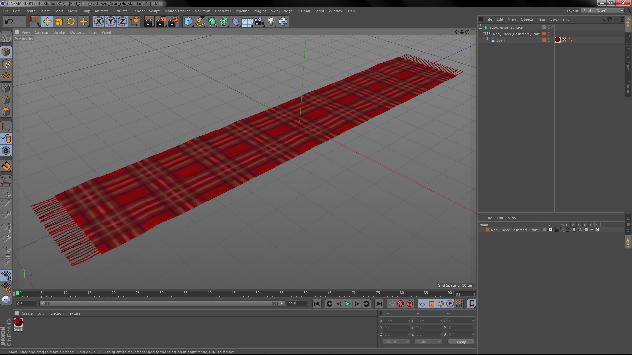Click the Cube primitive icon
Viewport: 632px width, 355px height.
(x=188, y=22)
